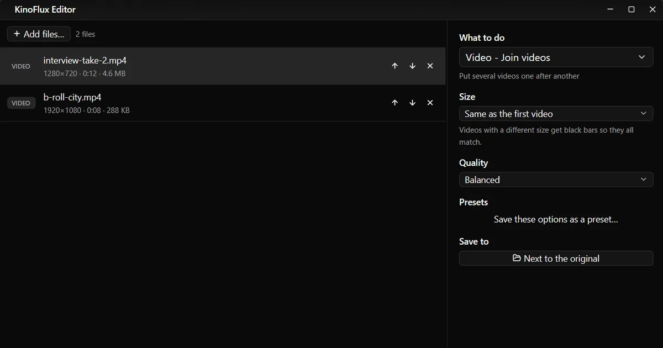Click the VIDEO badge of b-roll-city.mp4

tap(21, 103)
